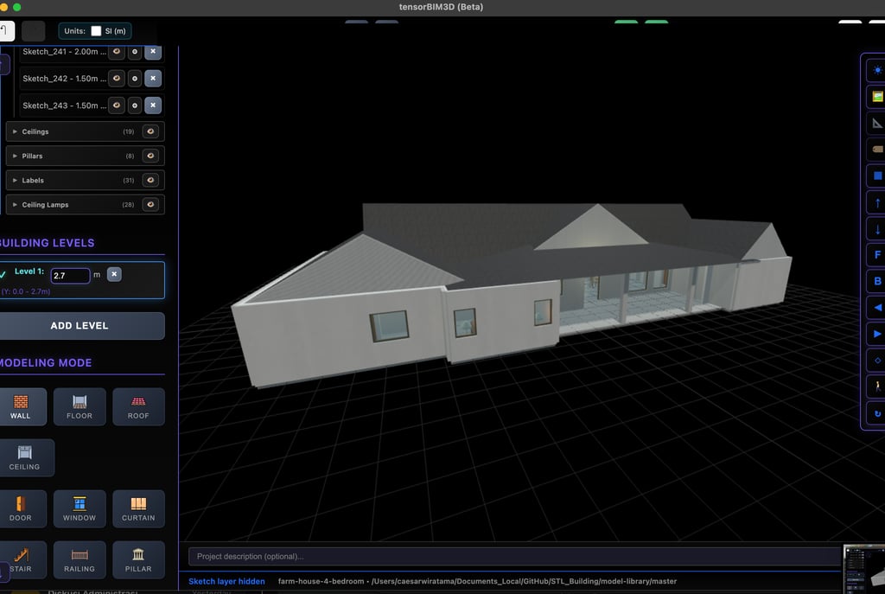Select the Curtain modeling tool
Screen dimensions: 885x594
(138, 508)
